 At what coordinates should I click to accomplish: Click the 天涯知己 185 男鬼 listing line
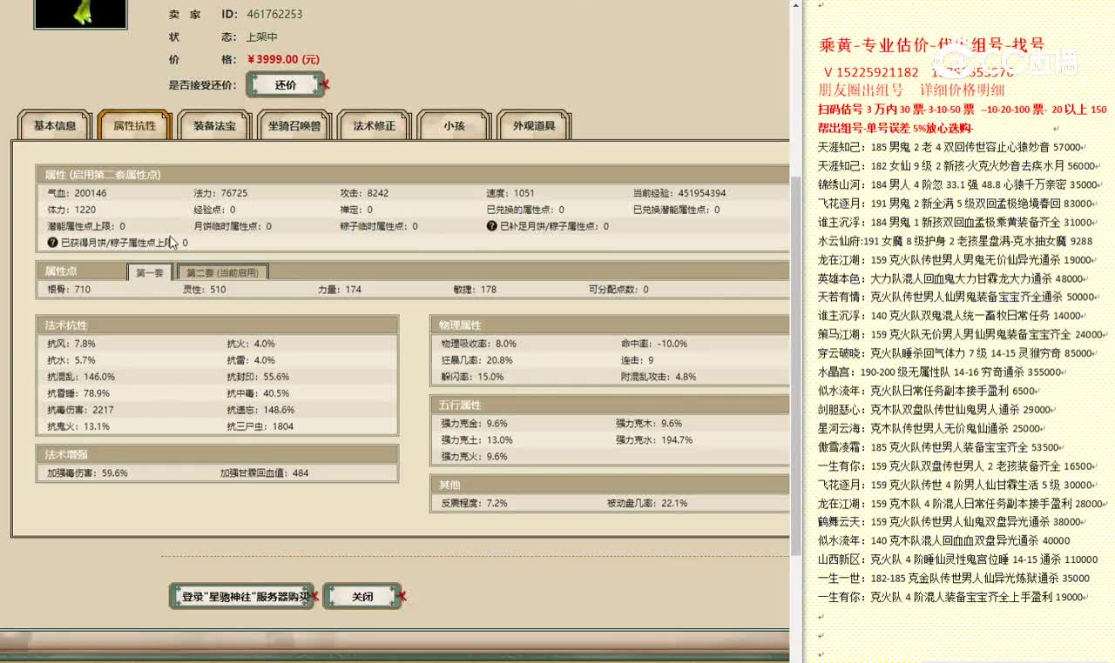951,147
